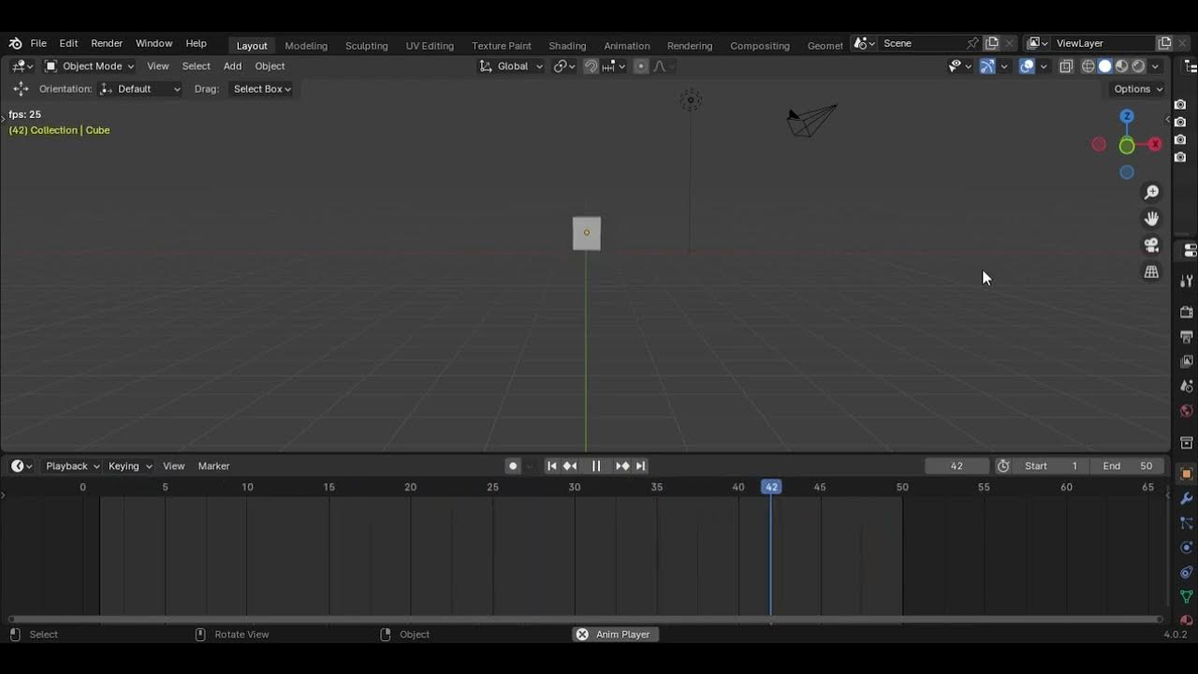
Task: Jump to next keyframe
Action: (622, 466)
